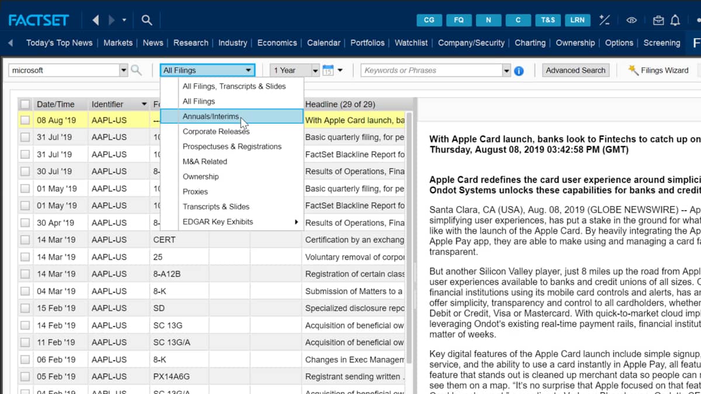Check the 30 Apr '19 row checkbox
The image size is (701, 394).
[x=25, y=223]
